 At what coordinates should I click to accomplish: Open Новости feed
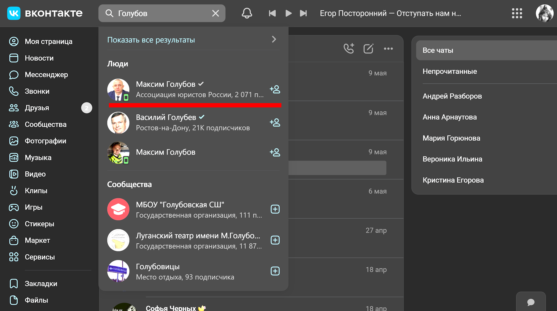39,58
